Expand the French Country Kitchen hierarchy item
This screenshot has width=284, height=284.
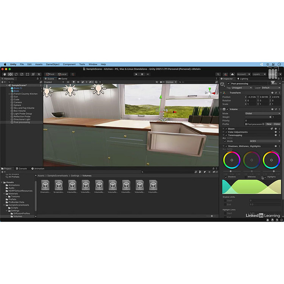tap(9, 94)
